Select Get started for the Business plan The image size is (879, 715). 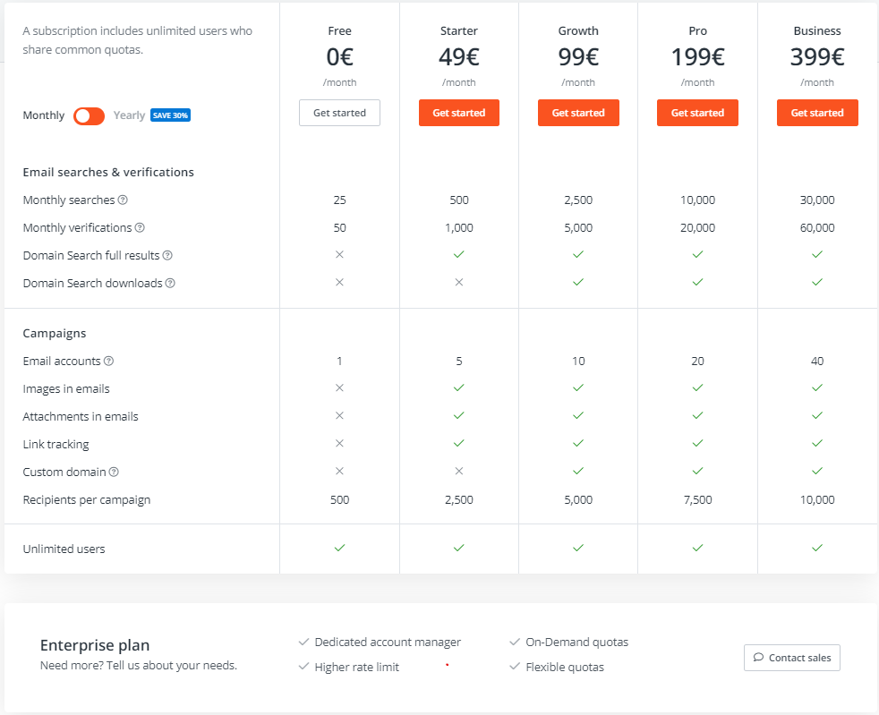[817, 113]
